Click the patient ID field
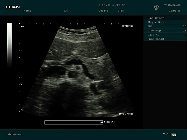Viewport: 187px width, 140px height. pyautogui.click(x=66, y=11)
